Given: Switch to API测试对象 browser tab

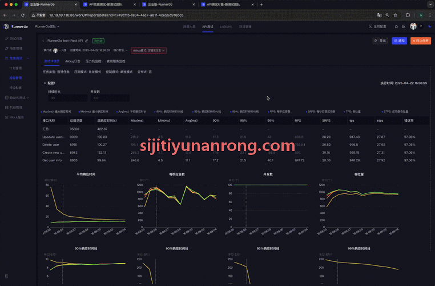Looking at the screenshot, I should click(x=226, y=5).
